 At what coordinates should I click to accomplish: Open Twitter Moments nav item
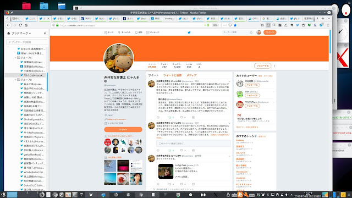pyautogui.click(x=124, y=32)
